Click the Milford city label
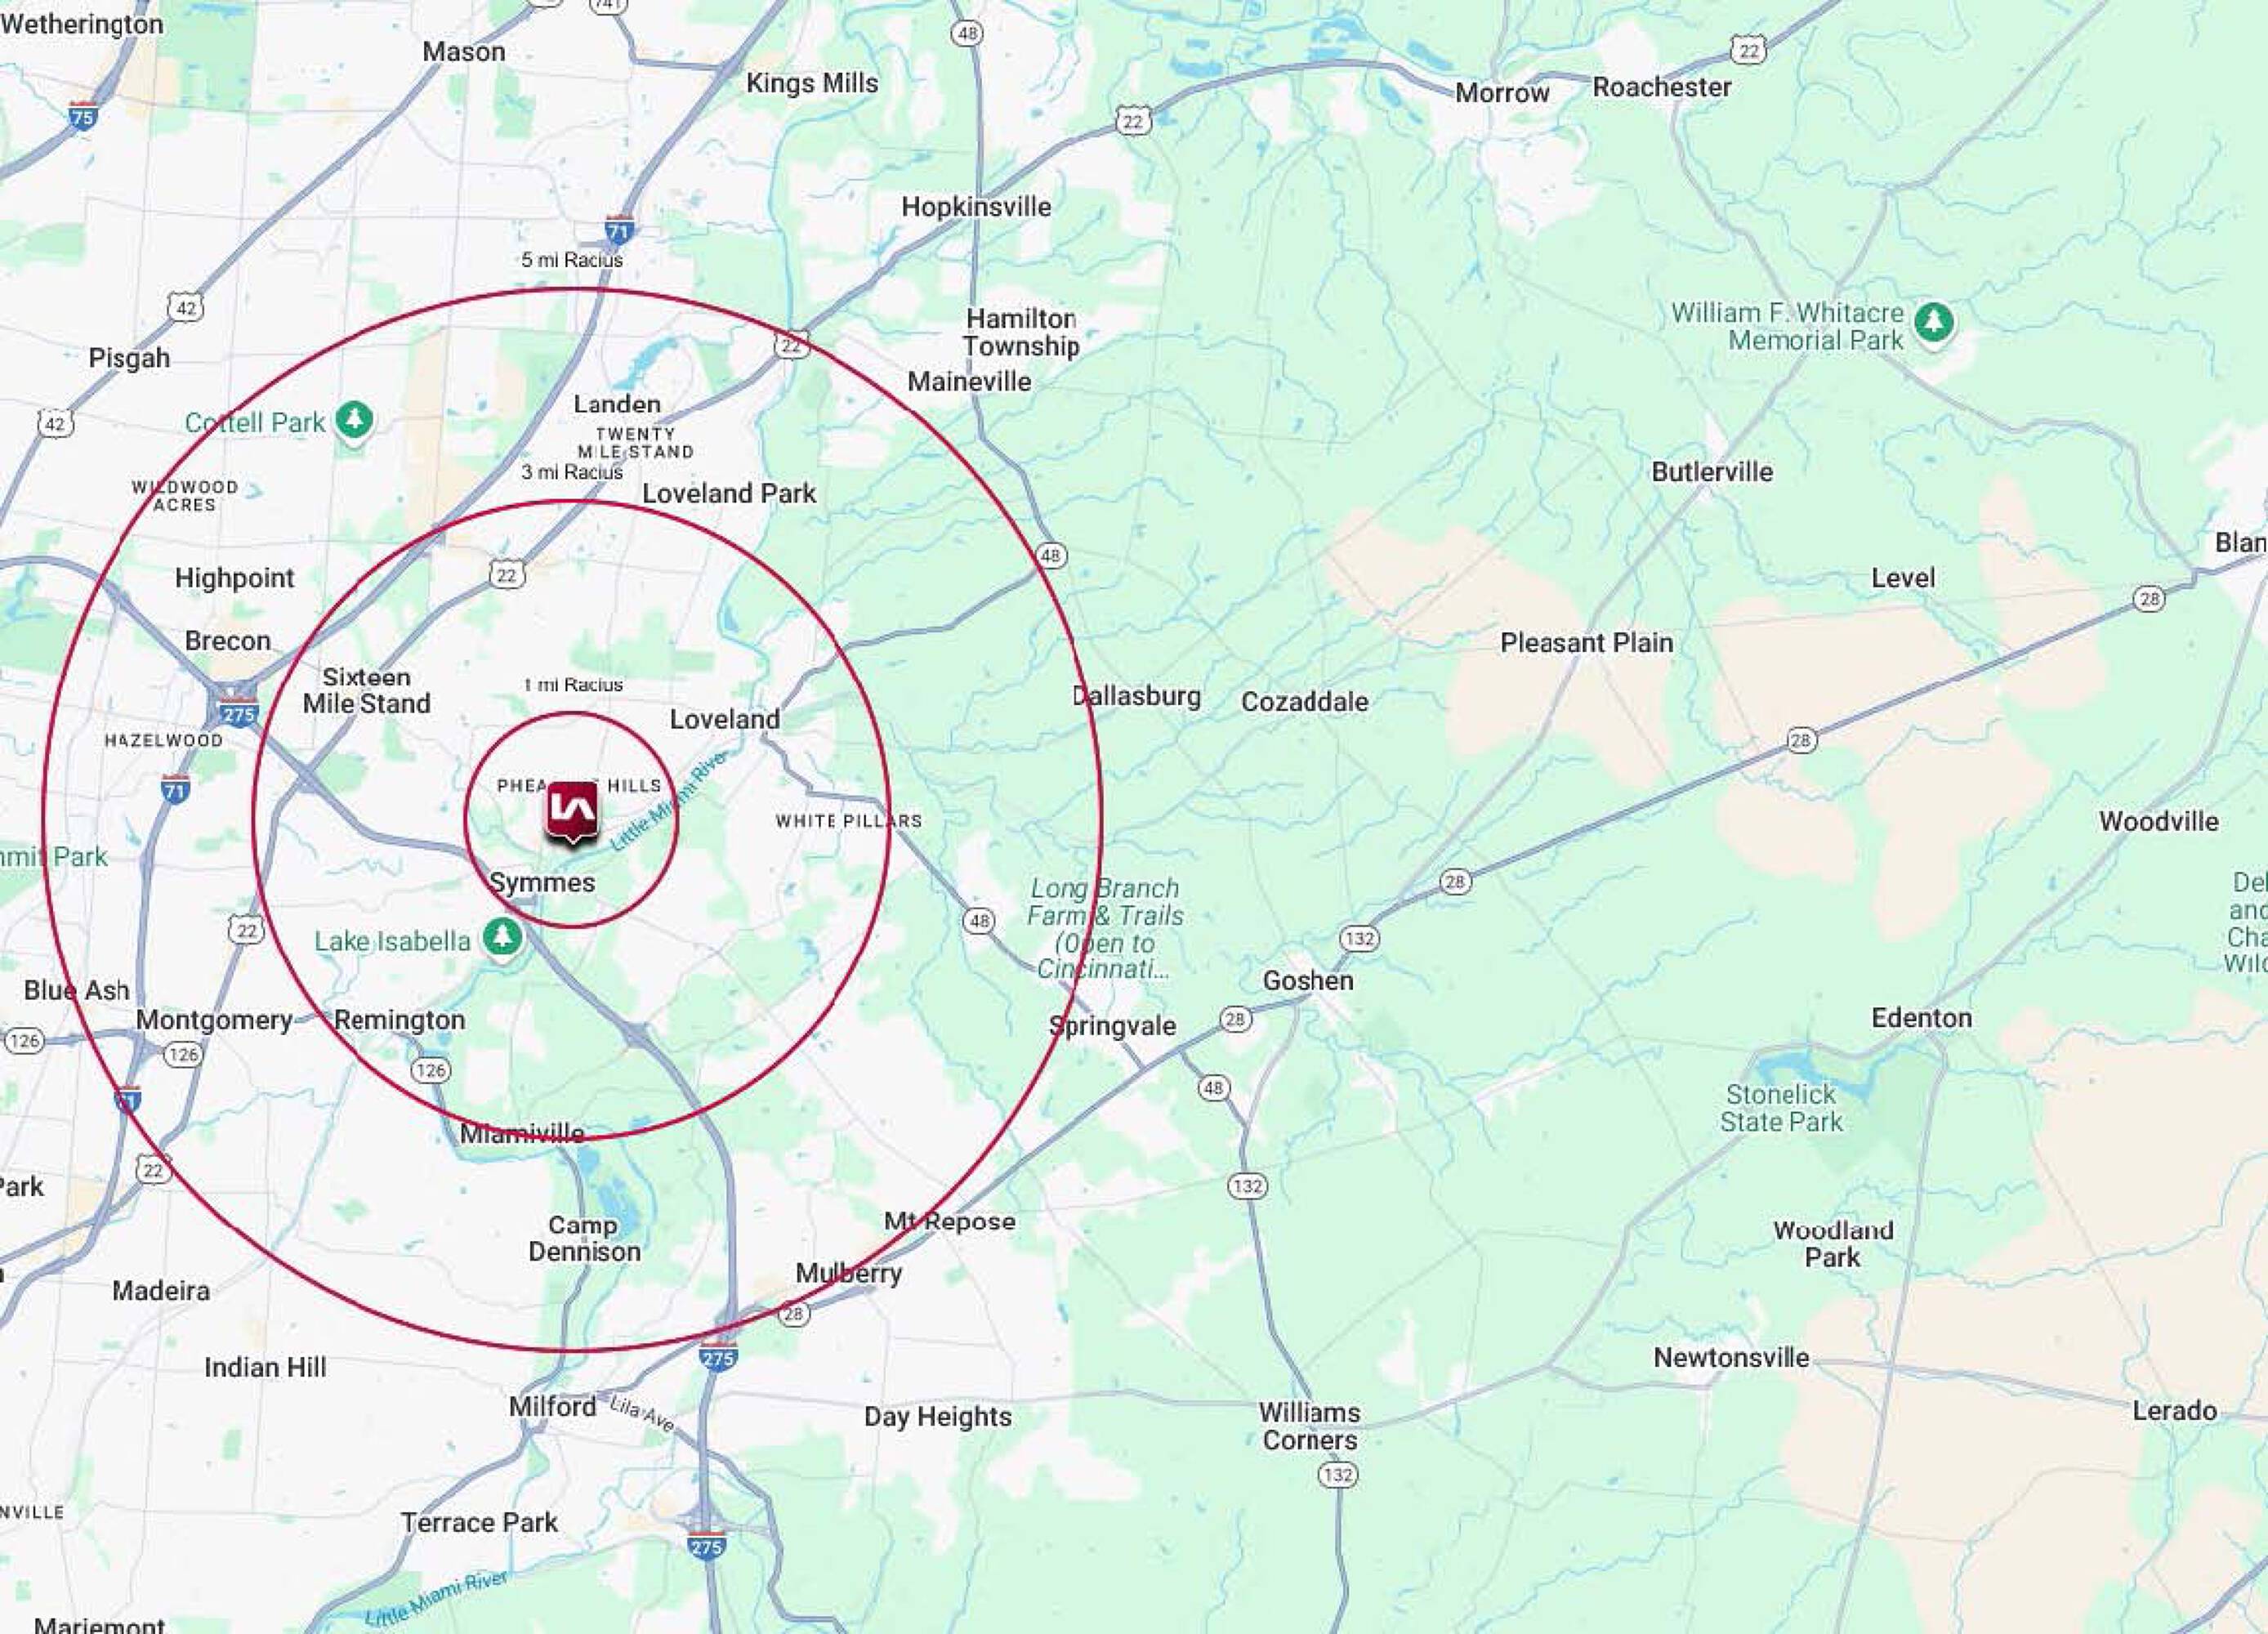Viewport: 2268px width, 1634px height. point(552,1406)
